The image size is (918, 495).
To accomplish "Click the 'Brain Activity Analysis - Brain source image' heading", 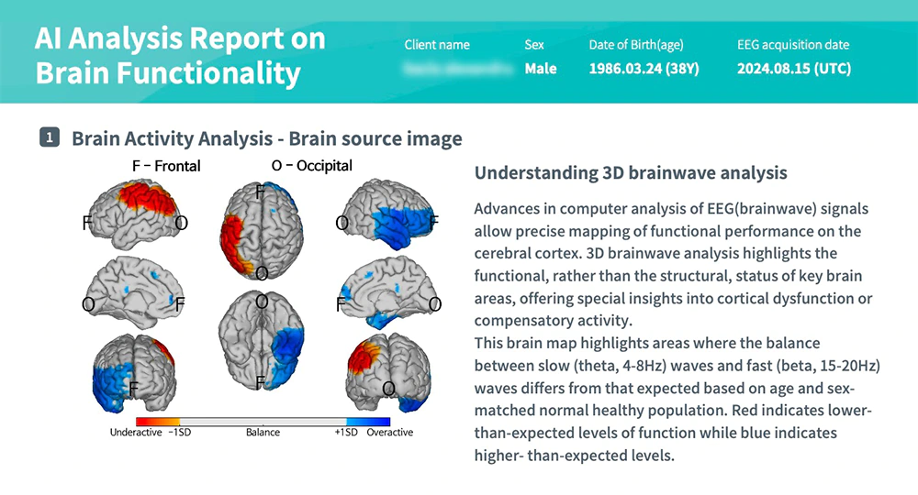I will click(x=266, y=138).
